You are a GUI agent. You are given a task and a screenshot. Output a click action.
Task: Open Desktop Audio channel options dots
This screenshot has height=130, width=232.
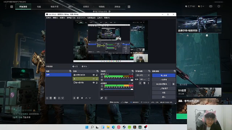102,86
